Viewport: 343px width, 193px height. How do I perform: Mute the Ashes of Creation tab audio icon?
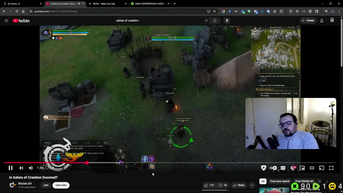[x=79, y=4]
